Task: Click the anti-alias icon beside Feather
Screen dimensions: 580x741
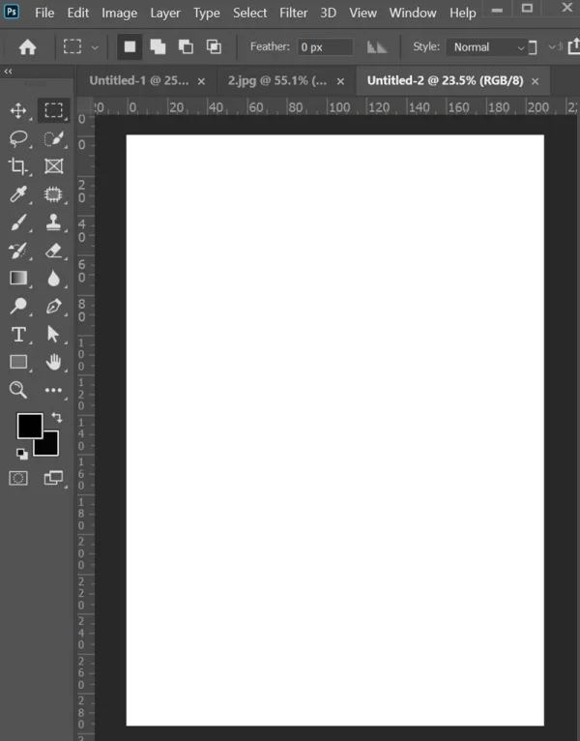Action: coord(377,46)
